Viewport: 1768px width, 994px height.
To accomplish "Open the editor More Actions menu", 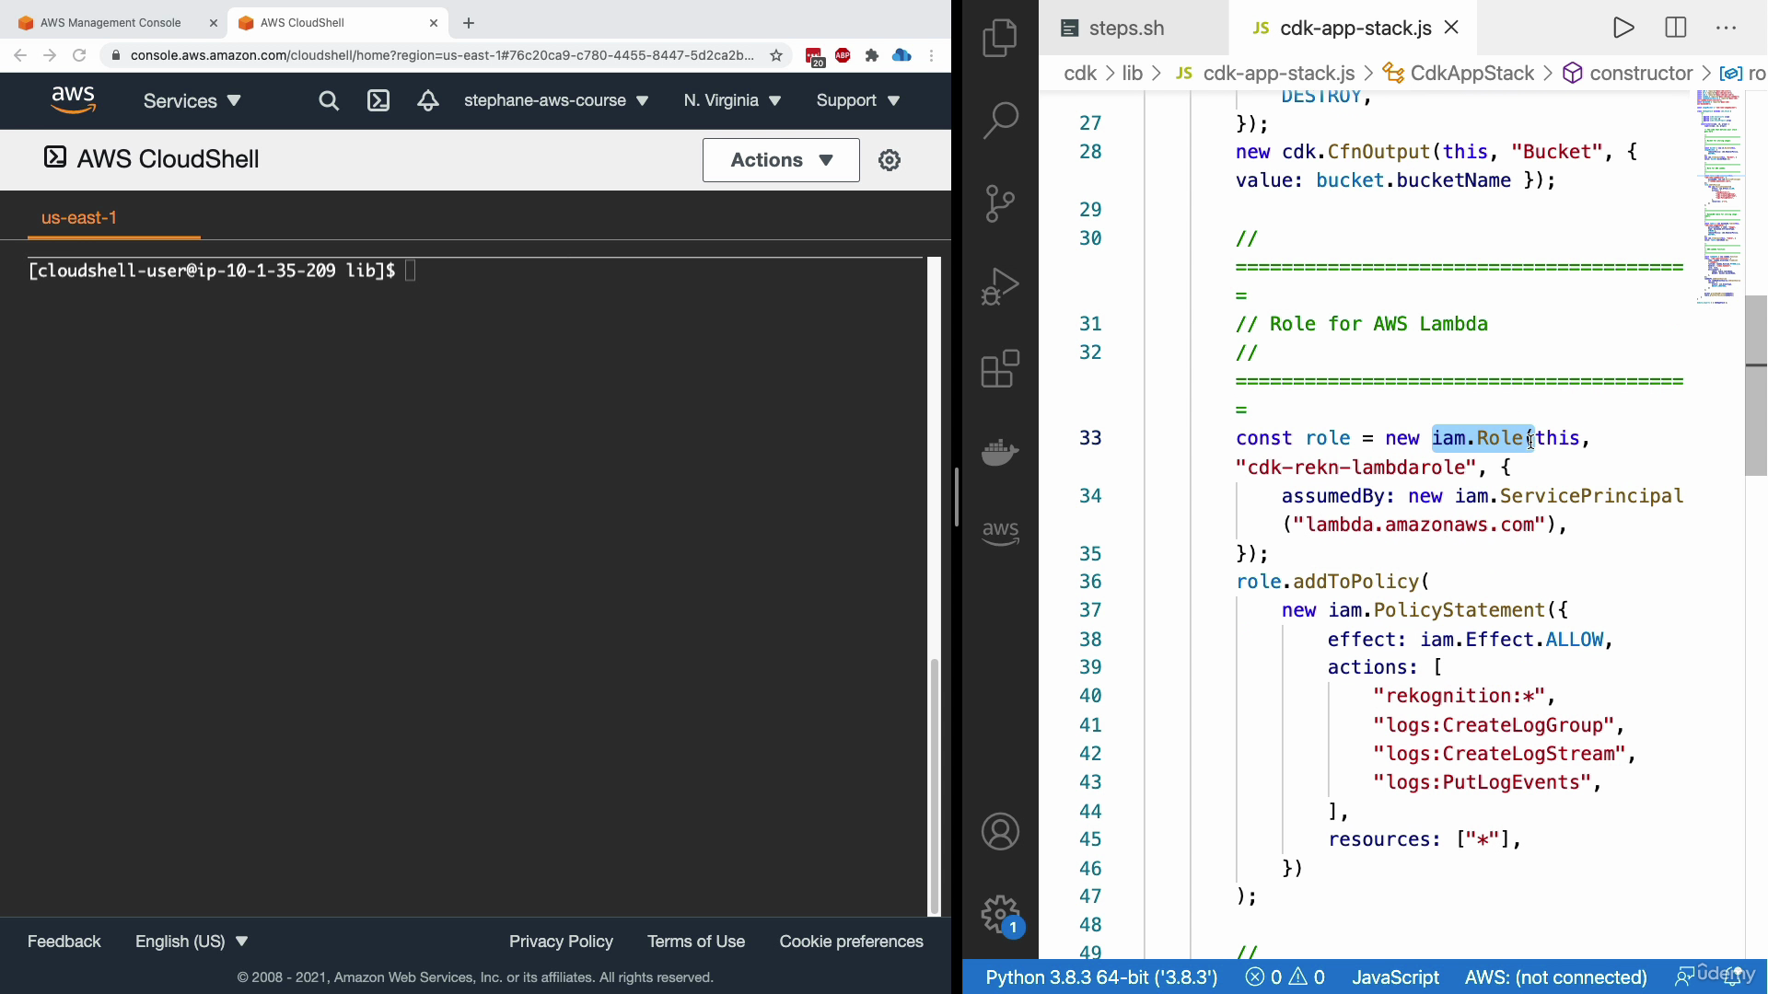I will click(x=1727, y=28).
